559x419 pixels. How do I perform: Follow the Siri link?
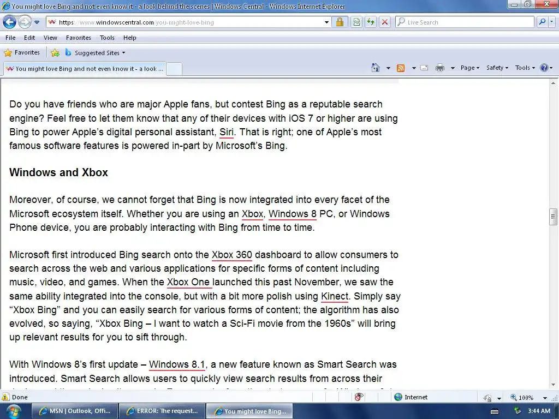point(227,132)
